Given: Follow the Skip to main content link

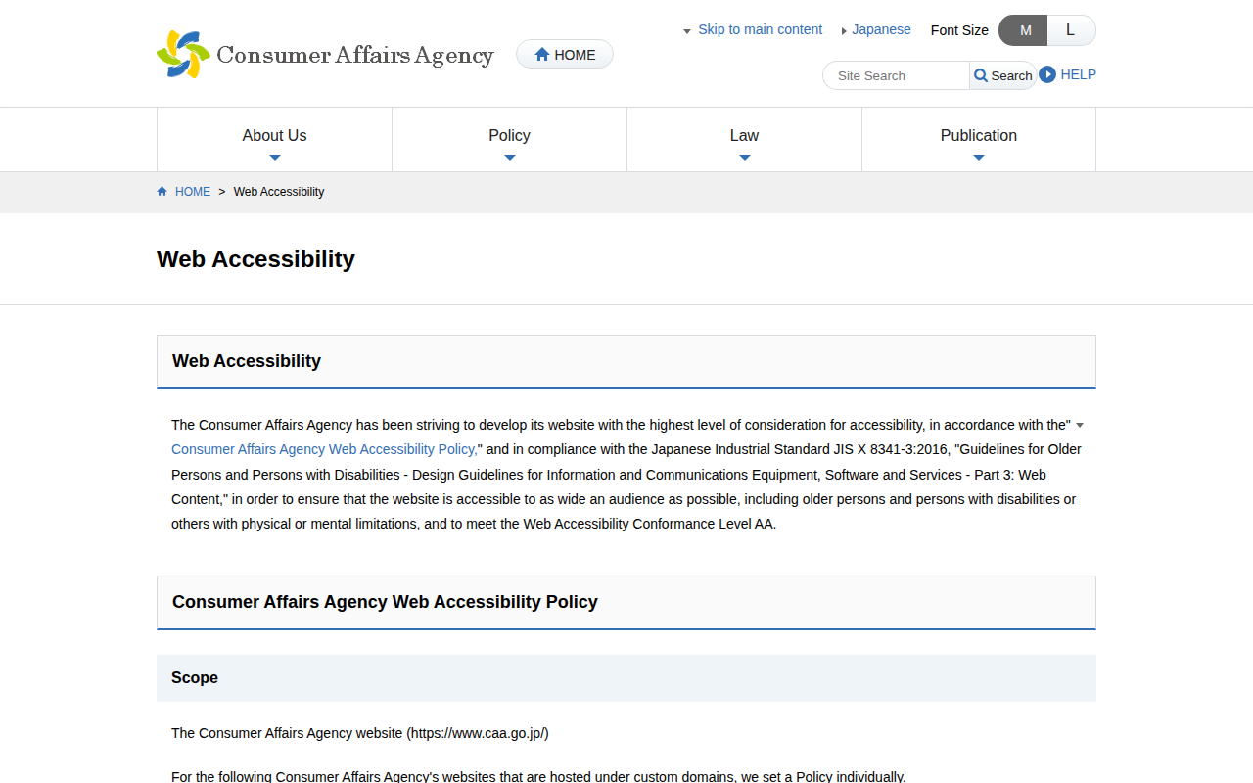Looking at the screenshot, I should [760, 29].
